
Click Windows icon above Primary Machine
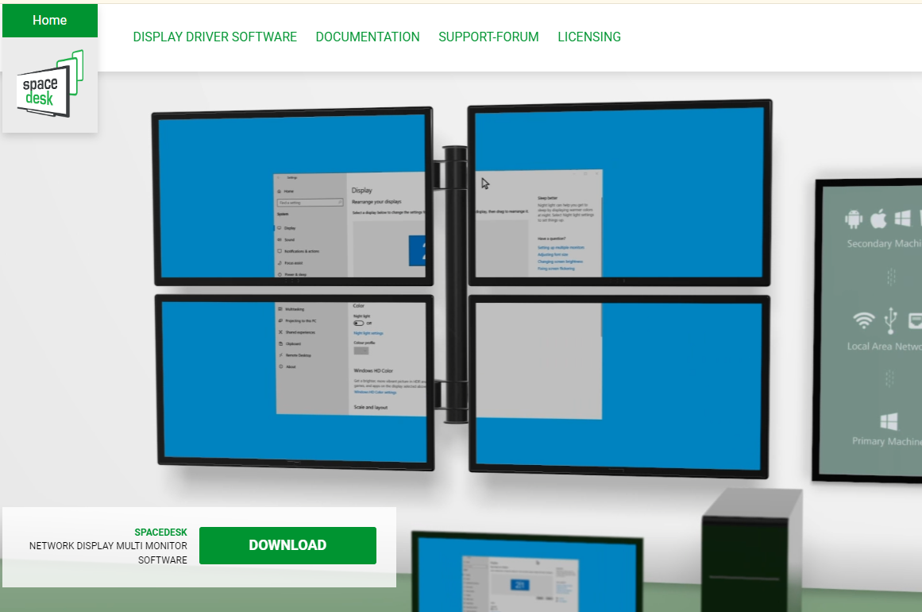point(889,421)
